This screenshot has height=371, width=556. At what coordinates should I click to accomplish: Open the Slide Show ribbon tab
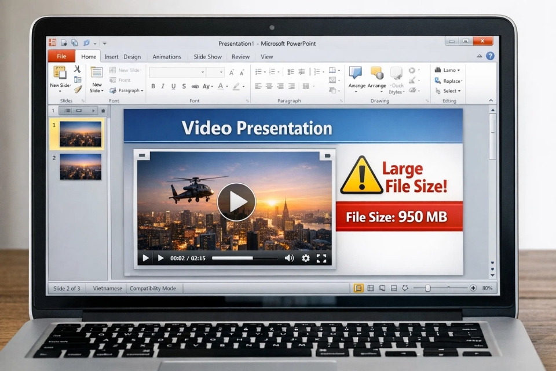coord(207,56)
